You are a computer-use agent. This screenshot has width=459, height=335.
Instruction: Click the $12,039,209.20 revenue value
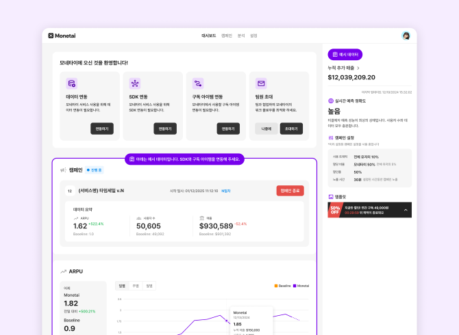[x=351, y=77]
